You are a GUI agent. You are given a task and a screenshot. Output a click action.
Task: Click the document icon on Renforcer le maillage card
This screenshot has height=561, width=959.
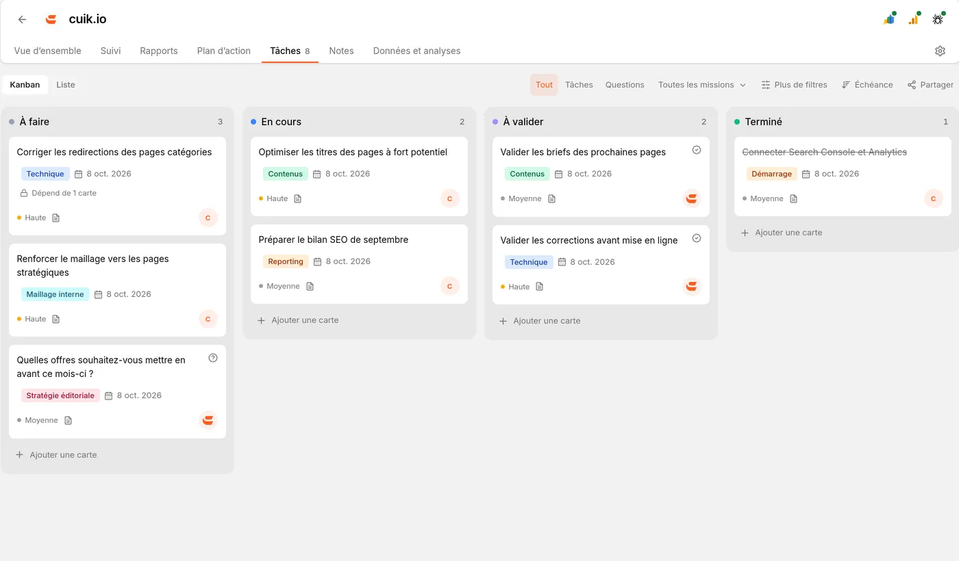(56, 319)
